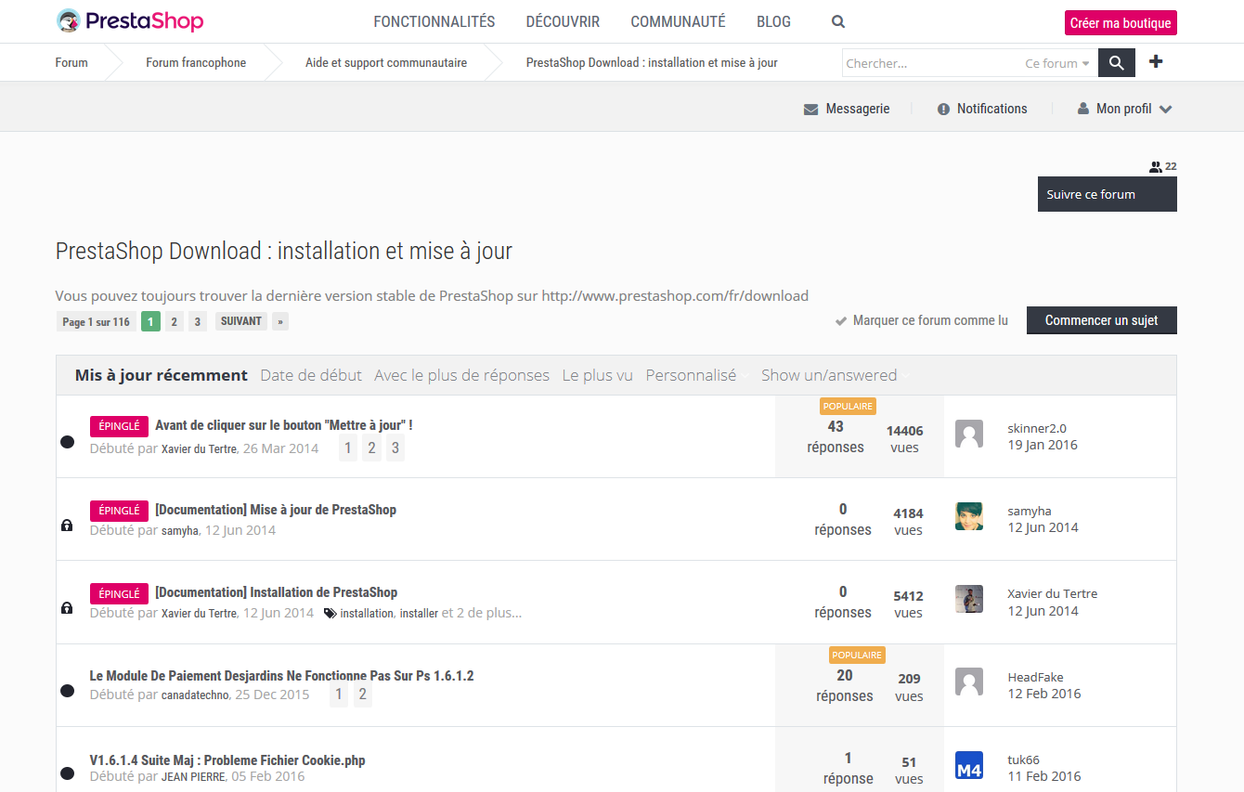Open Xavier du Tertre avatar

click(x=969, y=599)
